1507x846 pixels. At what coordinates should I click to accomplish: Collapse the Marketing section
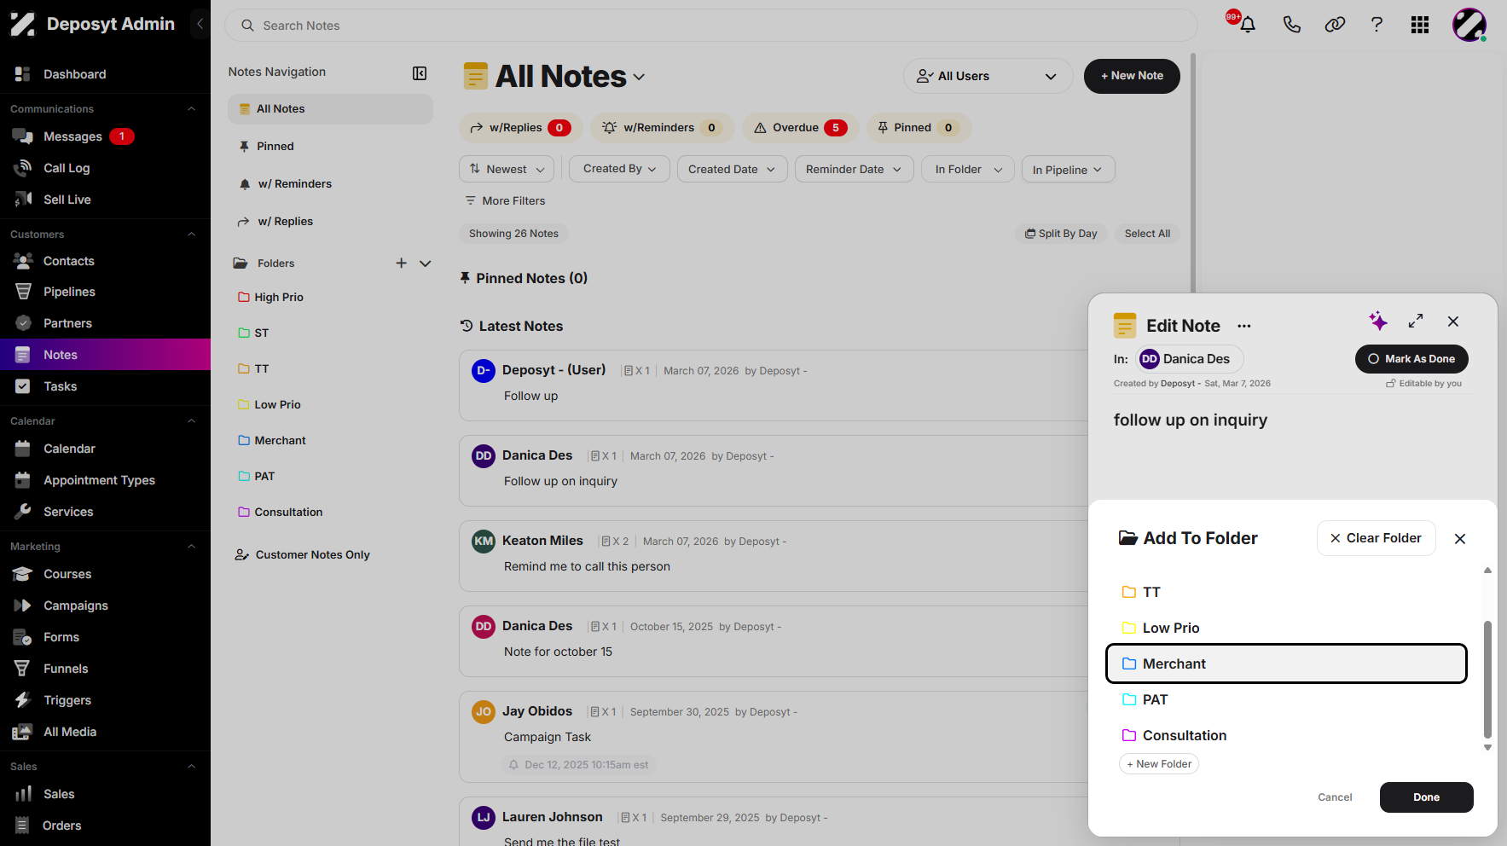point(191,547)
